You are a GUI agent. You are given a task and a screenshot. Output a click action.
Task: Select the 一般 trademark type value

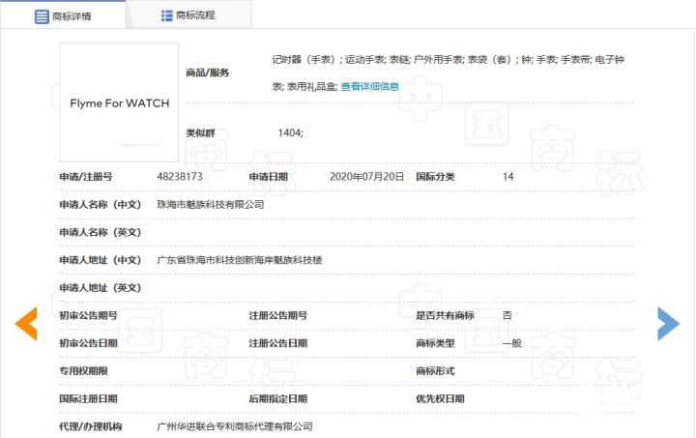pos(511,343)
